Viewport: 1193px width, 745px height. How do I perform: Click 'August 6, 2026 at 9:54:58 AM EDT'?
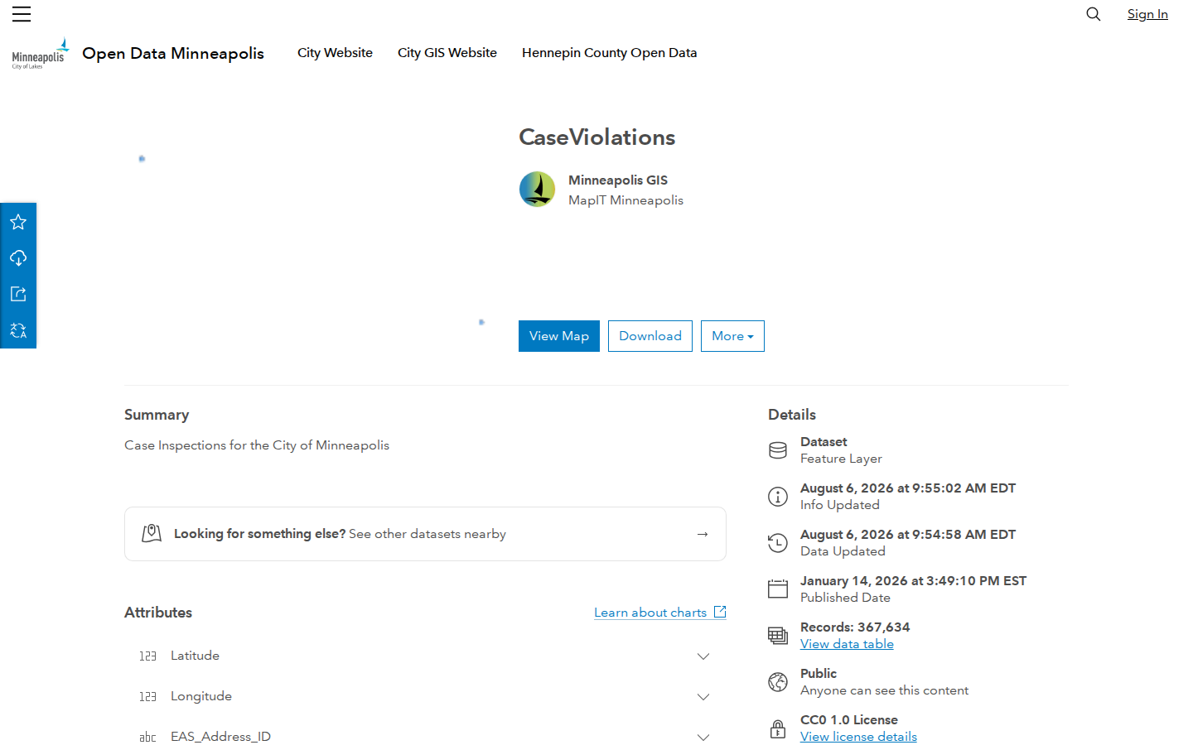pos(908,535)
